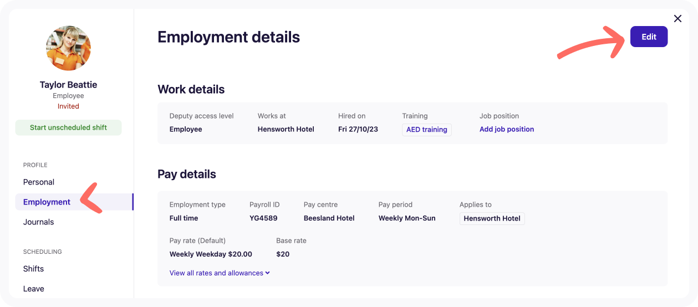Click the Taylor Beattie name text
This screenshot has height=307, width=698.
pyautogui.click(x=68, y=85)
